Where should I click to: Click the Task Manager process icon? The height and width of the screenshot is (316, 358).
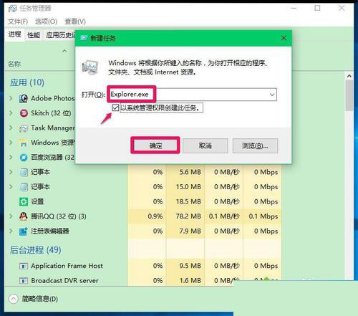pos(24,128)
